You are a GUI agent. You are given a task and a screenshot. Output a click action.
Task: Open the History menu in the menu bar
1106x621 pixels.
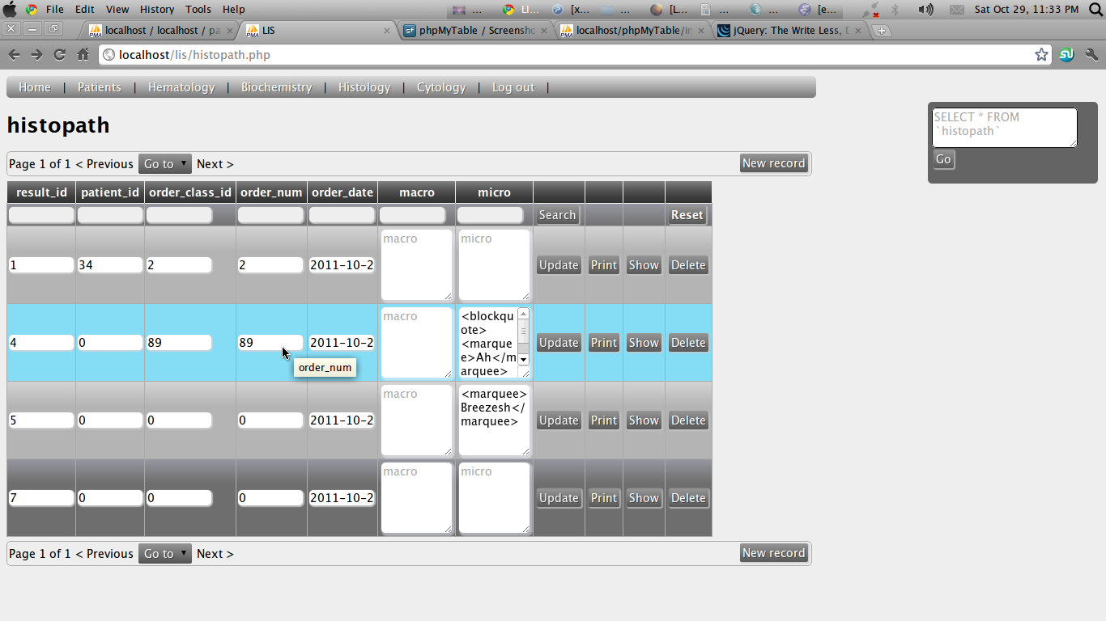tap(156, 9)
